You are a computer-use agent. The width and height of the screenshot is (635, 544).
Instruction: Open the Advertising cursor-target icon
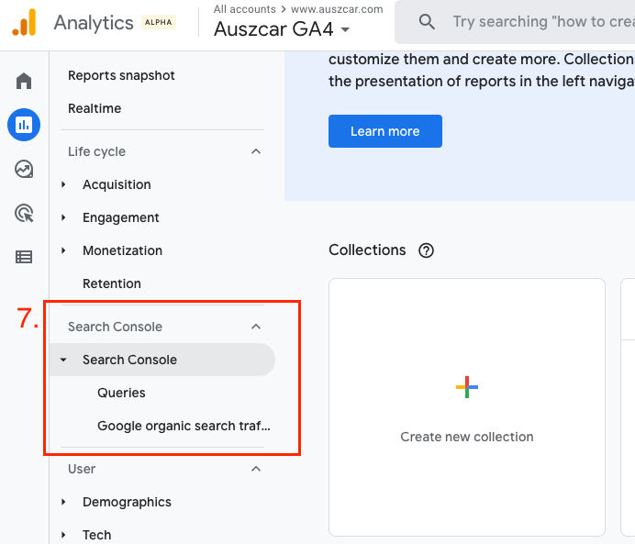click(x=24, y=213)
